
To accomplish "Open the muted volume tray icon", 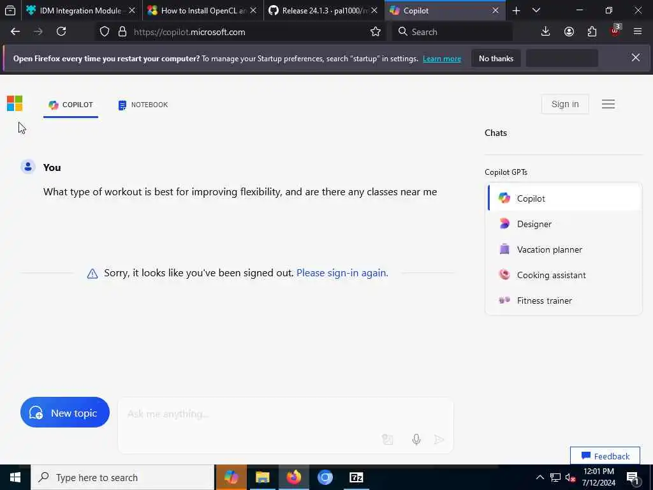I will coord(571,477).
